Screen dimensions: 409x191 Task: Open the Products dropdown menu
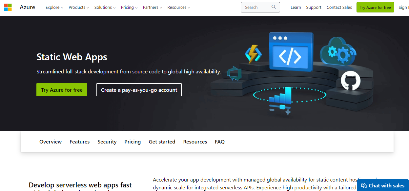(x=79, y=8)
